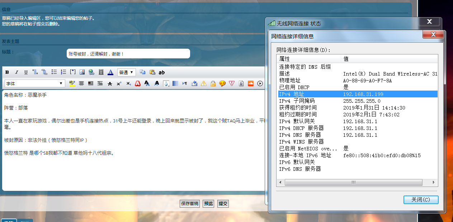Click the post title input field

pos(128,54)
